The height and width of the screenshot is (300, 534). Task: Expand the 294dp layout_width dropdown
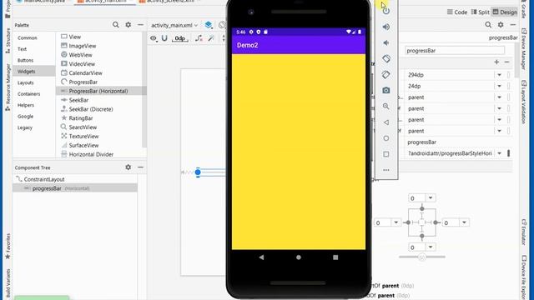(x=499, y=75)
